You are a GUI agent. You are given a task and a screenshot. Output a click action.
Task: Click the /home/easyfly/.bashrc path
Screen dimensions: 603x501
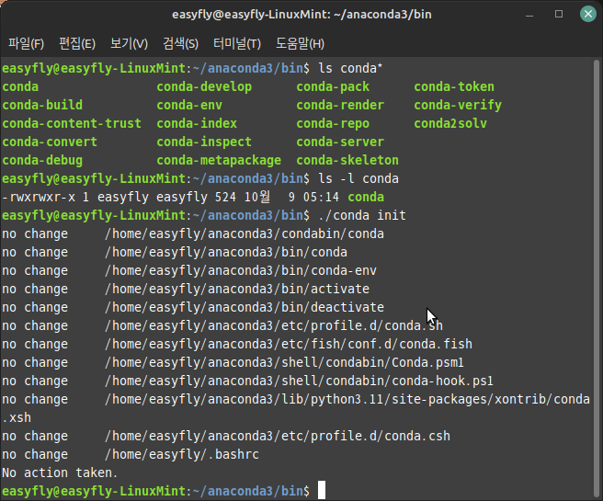pos(182,455)
